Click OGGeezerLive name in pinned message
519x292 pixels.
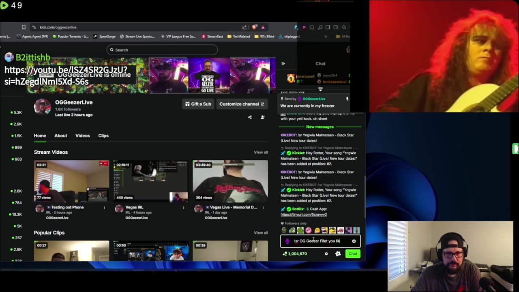point(314,99)
